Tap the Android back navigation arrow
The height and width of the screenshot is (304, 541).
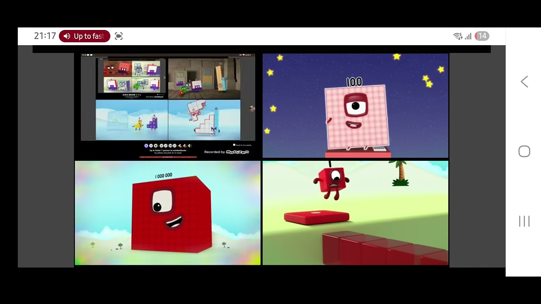pos(524,81)
